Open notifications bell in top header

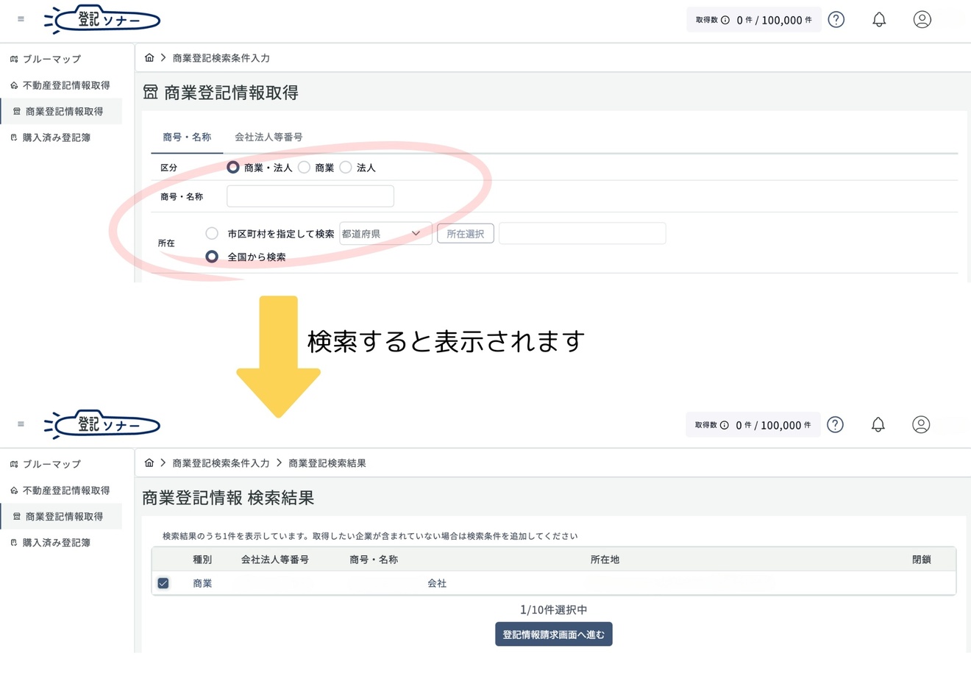879,19
